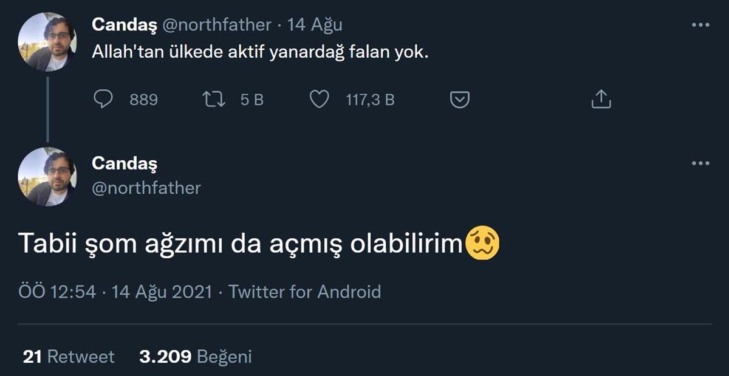Viewport: 729px width, 376px height.
Task: Click the @northfather handle under the reply name
Action: 146,188
